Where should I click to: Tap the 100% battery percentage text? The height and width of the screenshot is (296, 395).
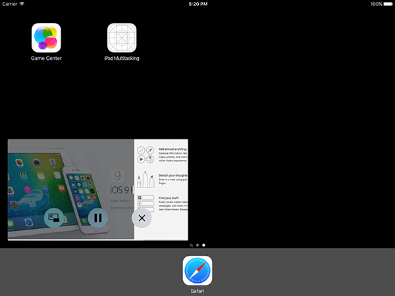pos(377,4)
